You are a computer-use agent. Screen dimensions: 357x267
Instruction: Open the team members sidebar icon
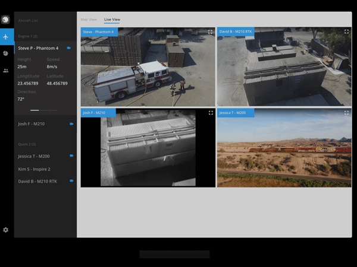7,71
